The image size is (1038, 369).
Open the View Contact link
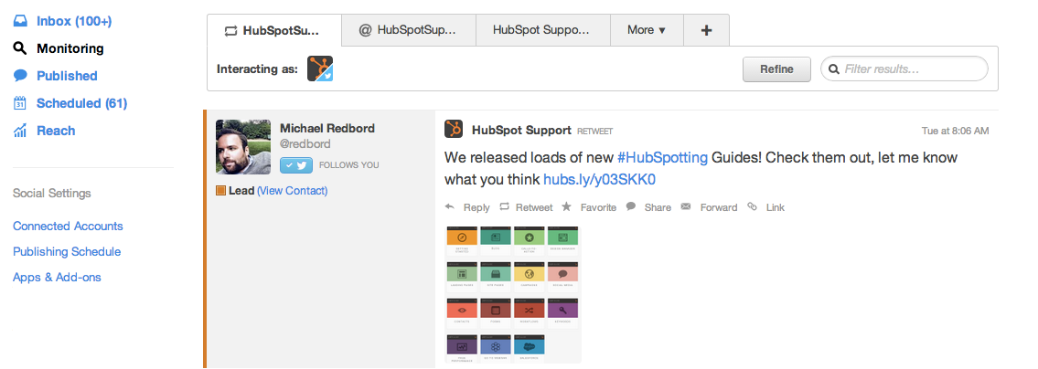[292, 191]
